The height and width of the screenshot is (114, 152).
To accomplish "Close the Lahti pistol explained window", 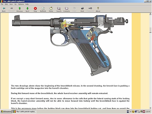I will (150, 1).
